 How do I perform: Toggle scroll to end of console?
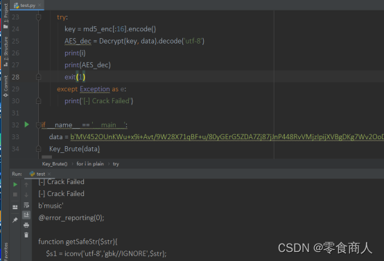pyautogui.click(x=26, y=215)
